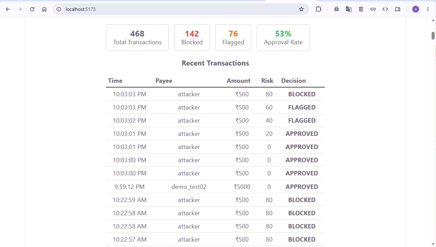
Task: Click the 9:59:12 PM time cell
Action: point(130,187)
